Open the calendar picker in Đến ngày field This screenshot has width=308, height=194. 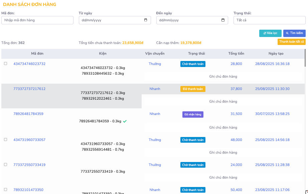coord(223,20)
